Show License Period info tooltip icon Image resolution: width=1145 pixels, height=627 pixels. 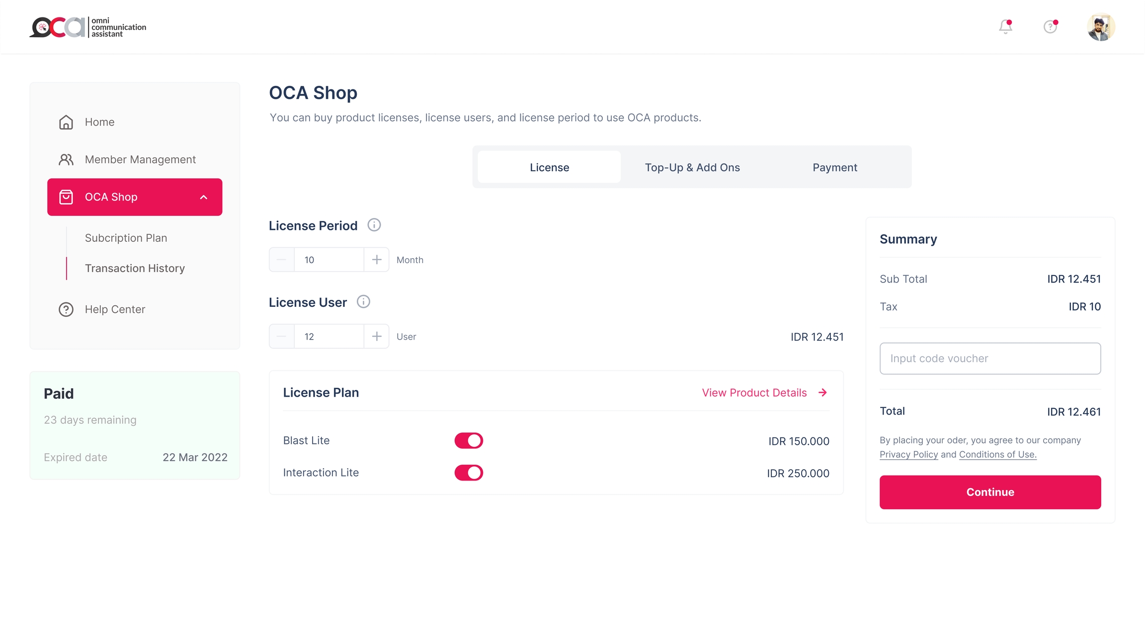[374, 225]
